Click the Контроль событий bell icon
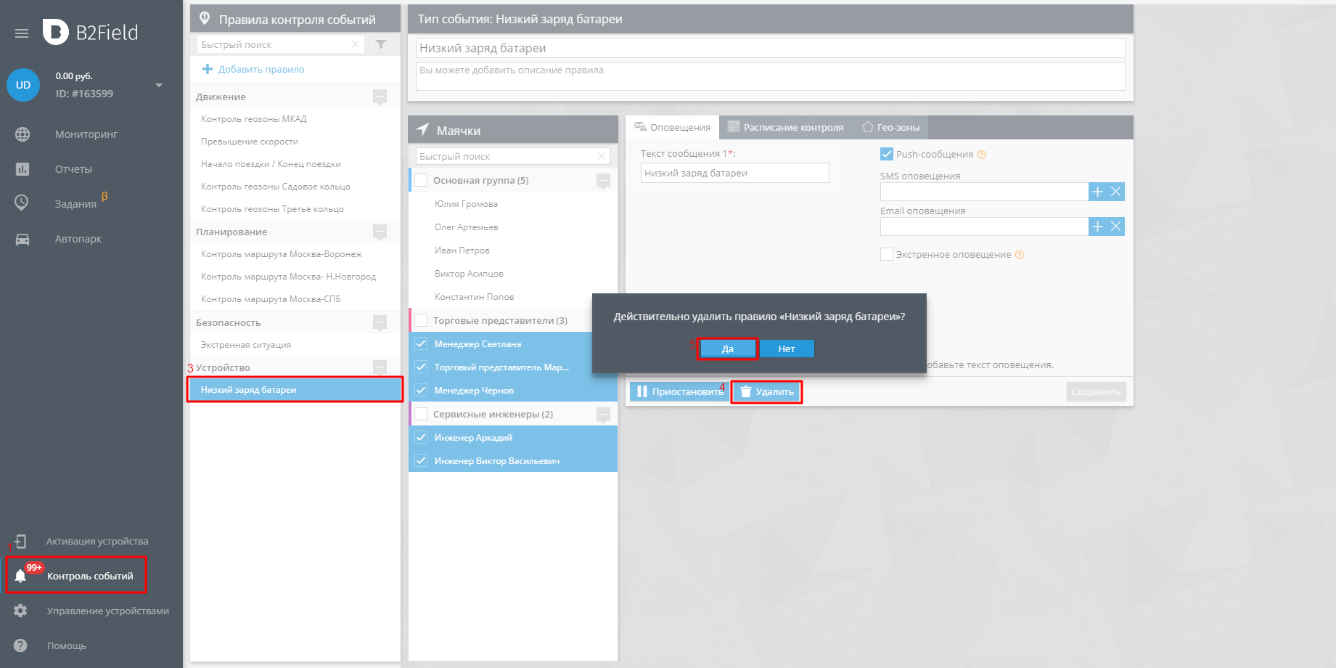Screen dimensions: 1336x668 click(20, 576)
